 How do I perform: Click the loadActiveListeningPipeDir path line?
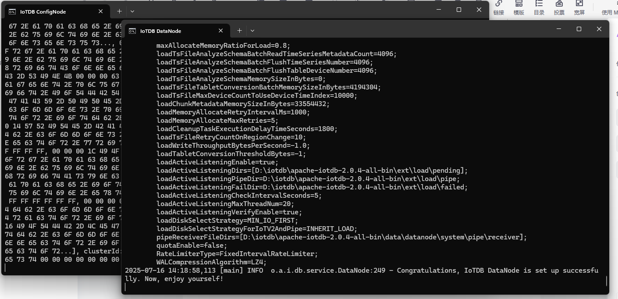coord(308,179)
